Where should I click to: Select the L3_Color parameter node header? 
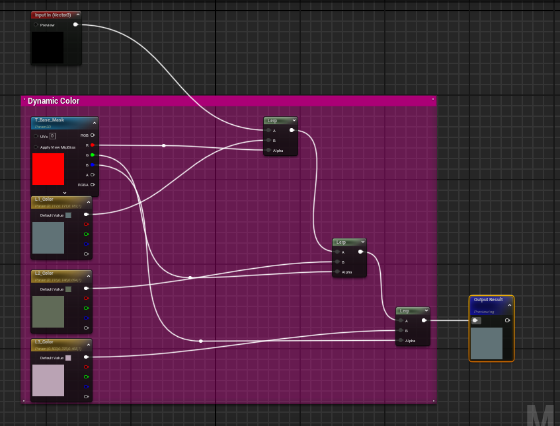tap(61, 345)
